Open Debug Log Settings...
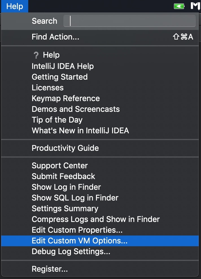 coord(71,251)
